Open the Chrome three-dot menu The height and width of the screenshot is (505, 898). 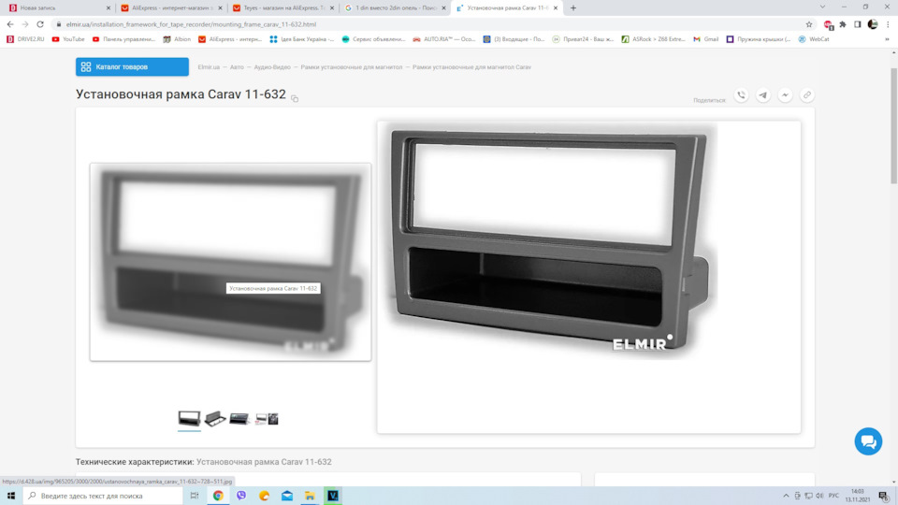(x=888, y=24)
